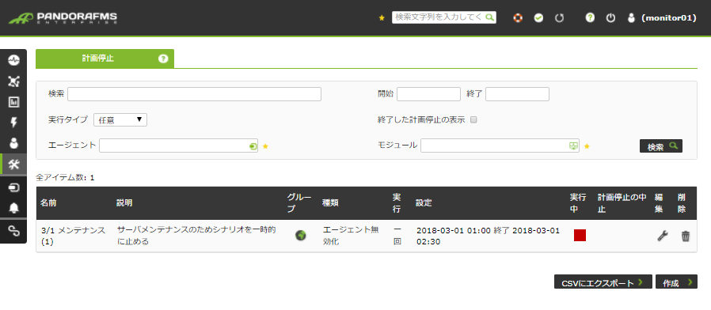
Task: Click the refresh icon in top bar
Action: pos(560,18)
